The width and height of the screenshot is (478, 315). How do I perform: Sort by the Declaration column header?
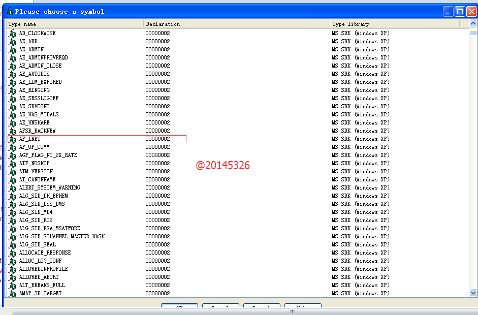[x=236, y=24]
